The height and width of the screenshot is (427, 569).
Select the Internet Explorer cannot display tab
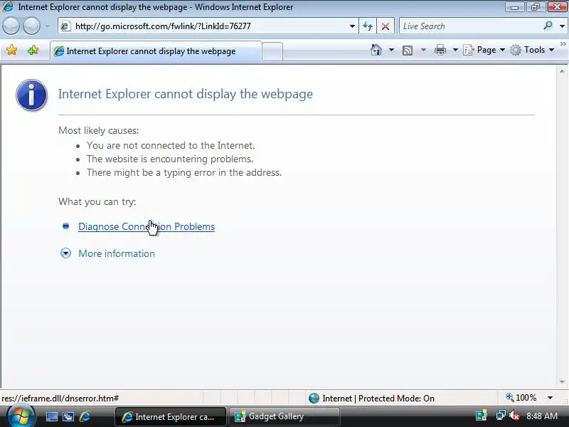(x=155, y=51)
